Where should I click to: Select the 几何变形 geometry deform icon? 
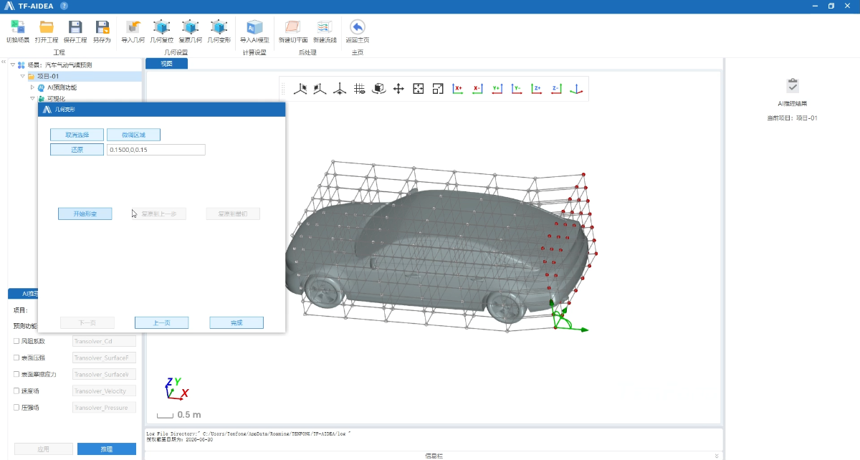click(x=219, y=28)
